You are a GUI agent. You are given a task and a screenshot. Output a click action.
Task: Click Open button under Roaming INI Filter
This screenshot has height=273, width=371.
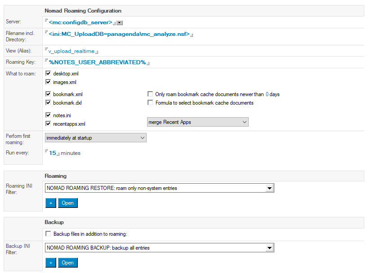click(68, 203)
